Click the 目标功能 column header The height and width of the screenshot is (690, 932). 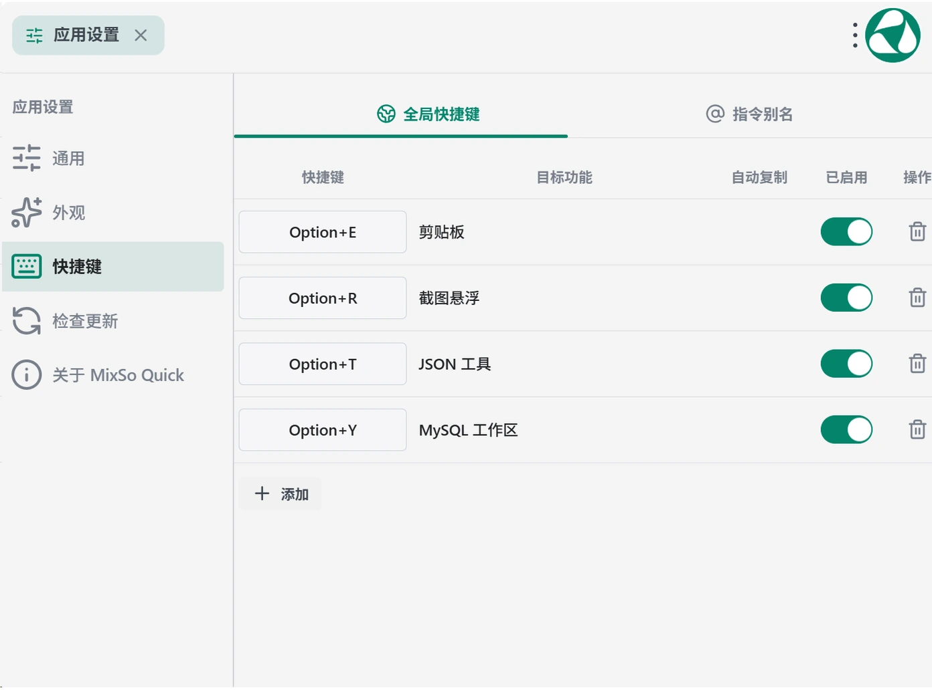(564, 177)
